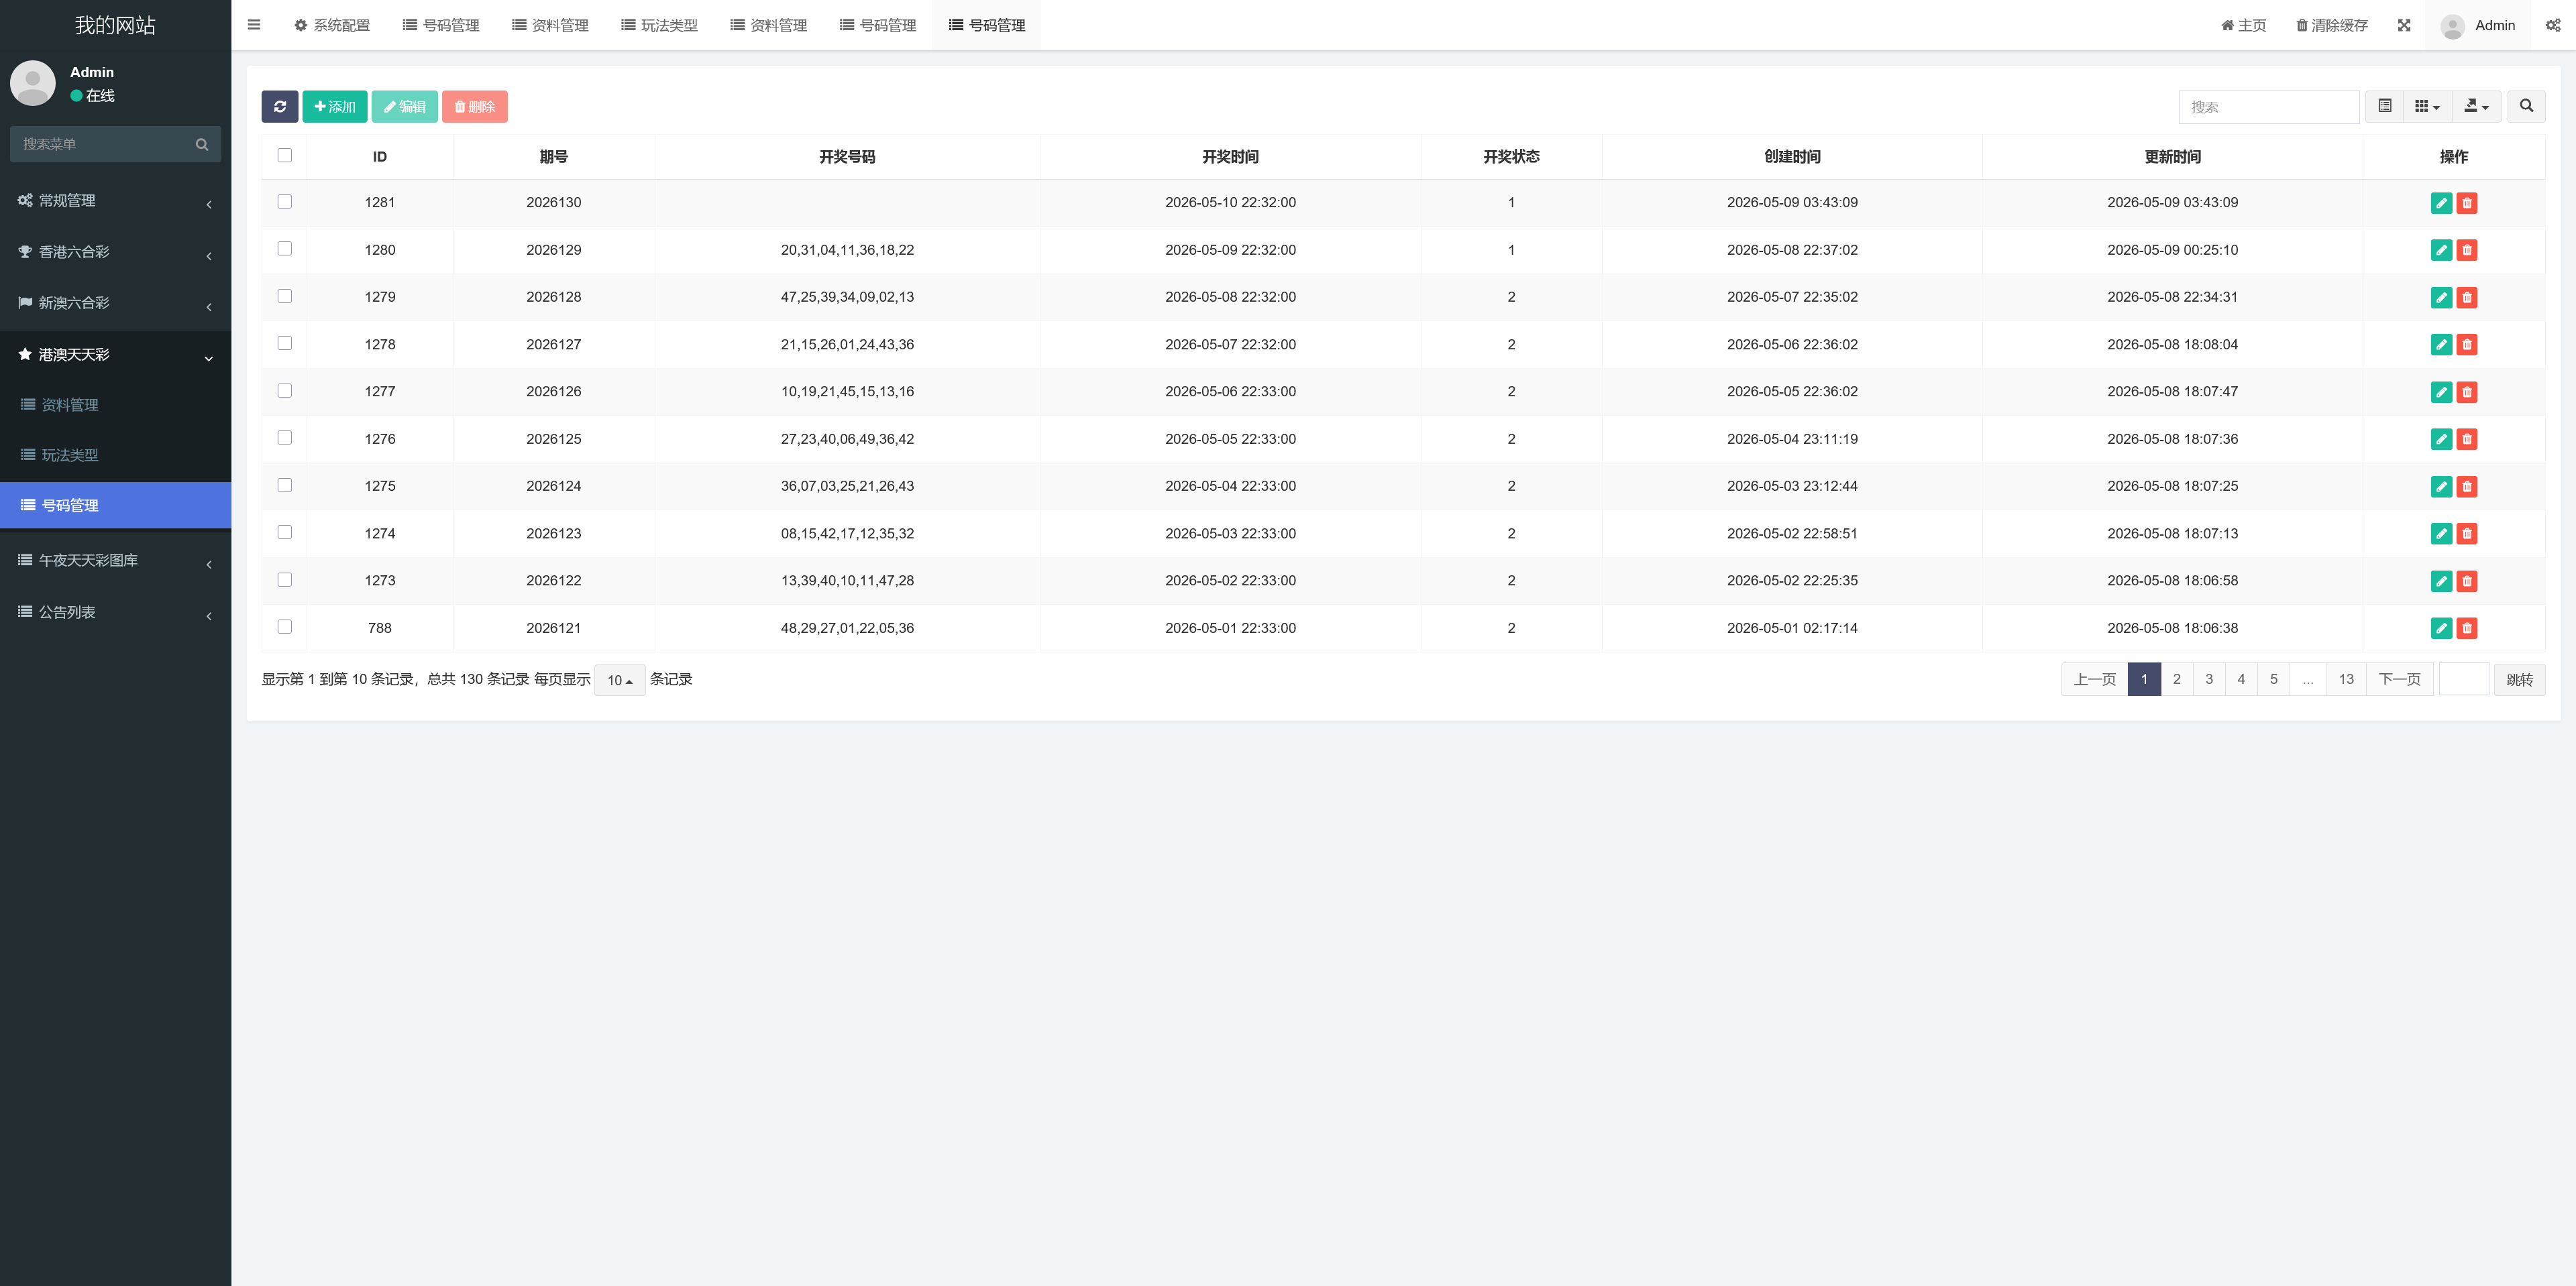Select 号码管理 in the sidebar submenu
Image resolution: width=2576 pixels, height=1286 pixels.
click(x=115, y=506)
